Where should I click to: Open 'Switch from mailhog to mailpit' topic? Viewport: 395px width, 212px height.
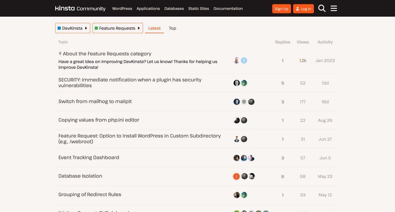(95, 101)
